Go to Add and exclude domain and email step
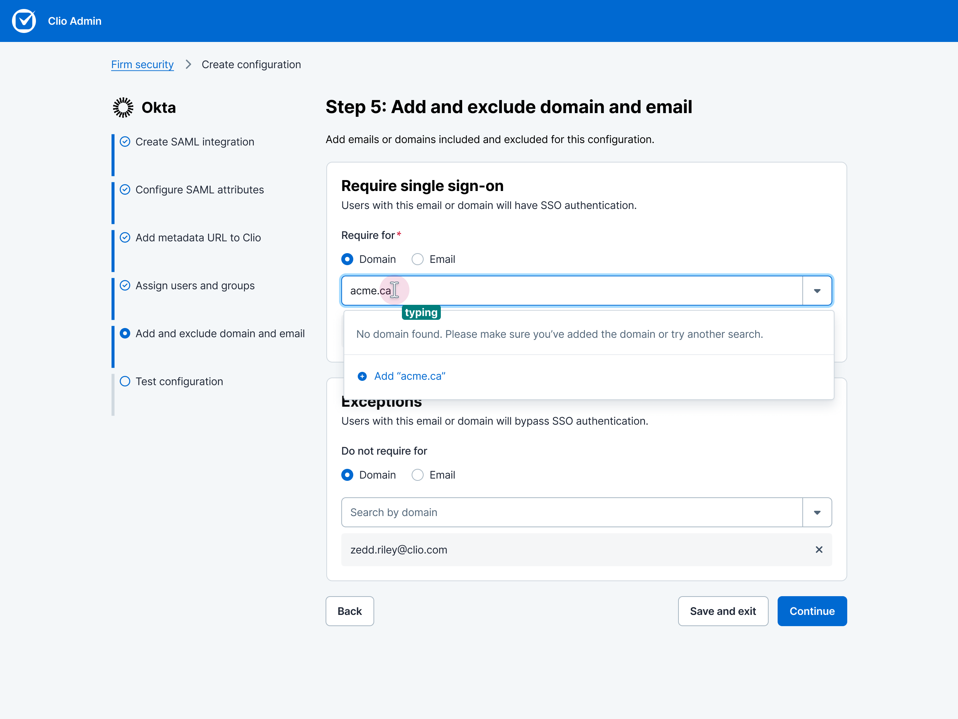The image size is (958, 719). pyautogui.click(x=220, y=333)
